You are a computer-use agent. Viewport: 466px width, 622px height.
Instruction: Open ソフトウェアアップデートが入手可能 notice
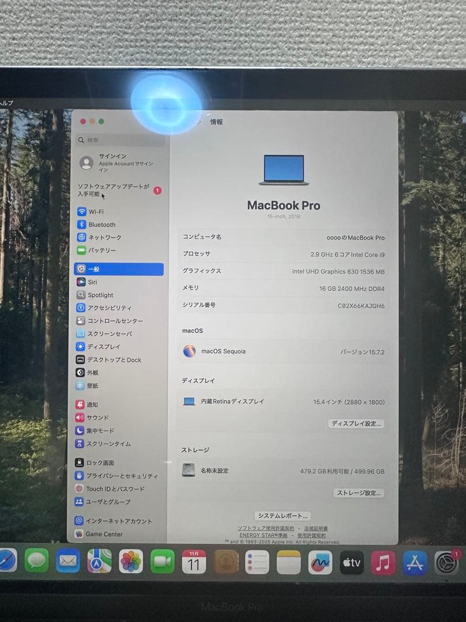coord(119,190)
